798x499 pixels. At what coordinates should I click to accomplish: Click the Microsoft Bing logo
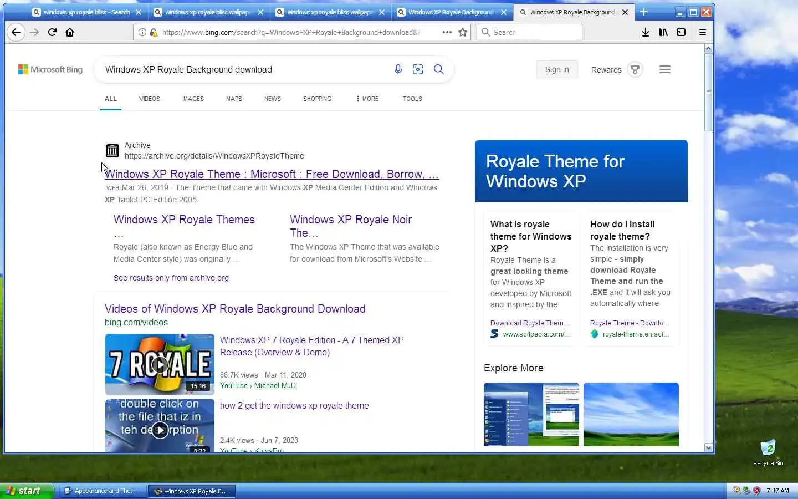(x=50, y=69)
